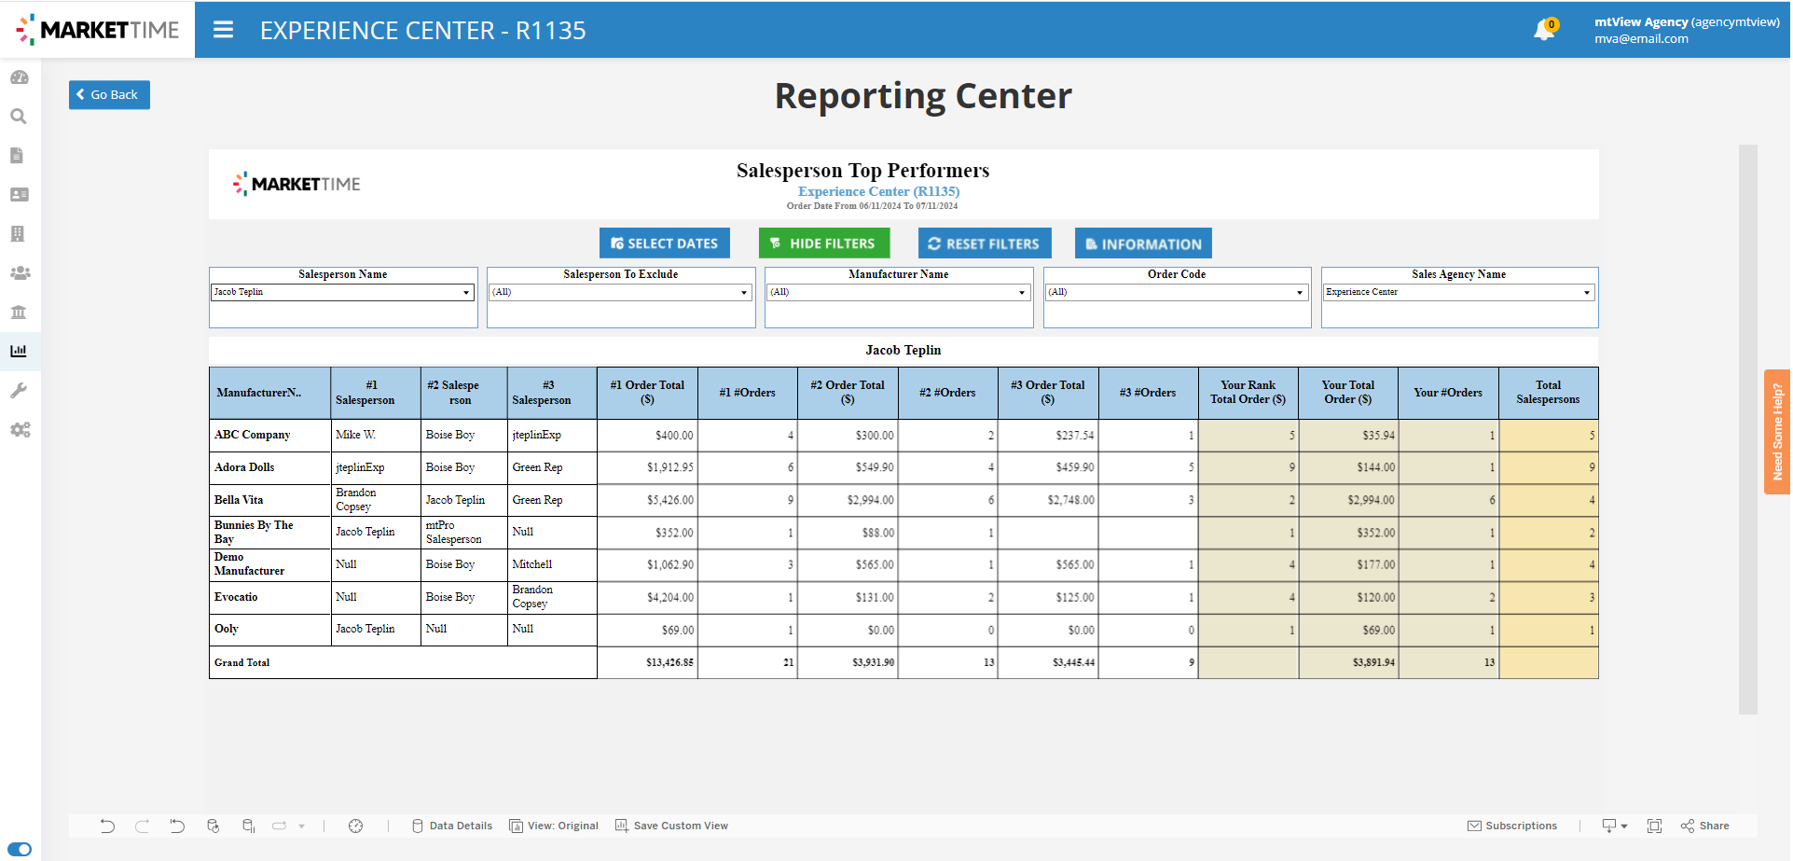The width and height of the screenshot is (1793, 861).
Task: Click the Total Salespersons column header
Action: (1548, 393)
